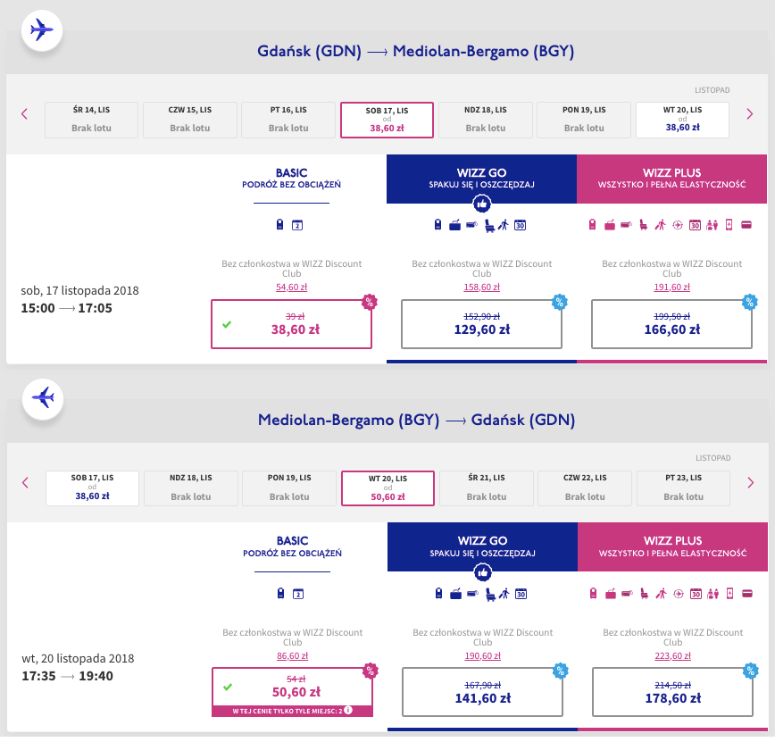Select the 129,60 zł WIZZ GO fare
The width and height of the screenshot is (775, 742).
click(482, 323)
